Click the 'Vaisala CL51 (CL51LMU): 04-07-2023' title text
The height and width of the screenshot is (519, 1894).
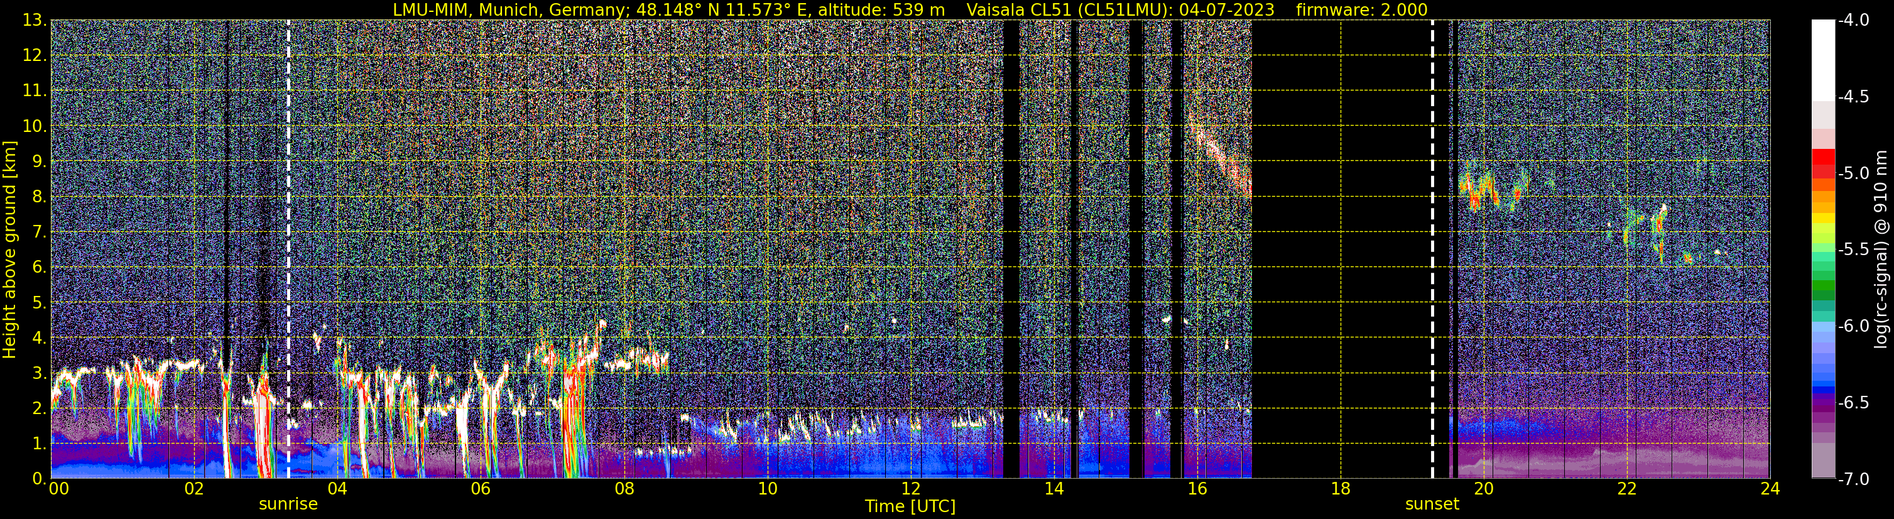pyautogui.click(x=1121, y=9)
